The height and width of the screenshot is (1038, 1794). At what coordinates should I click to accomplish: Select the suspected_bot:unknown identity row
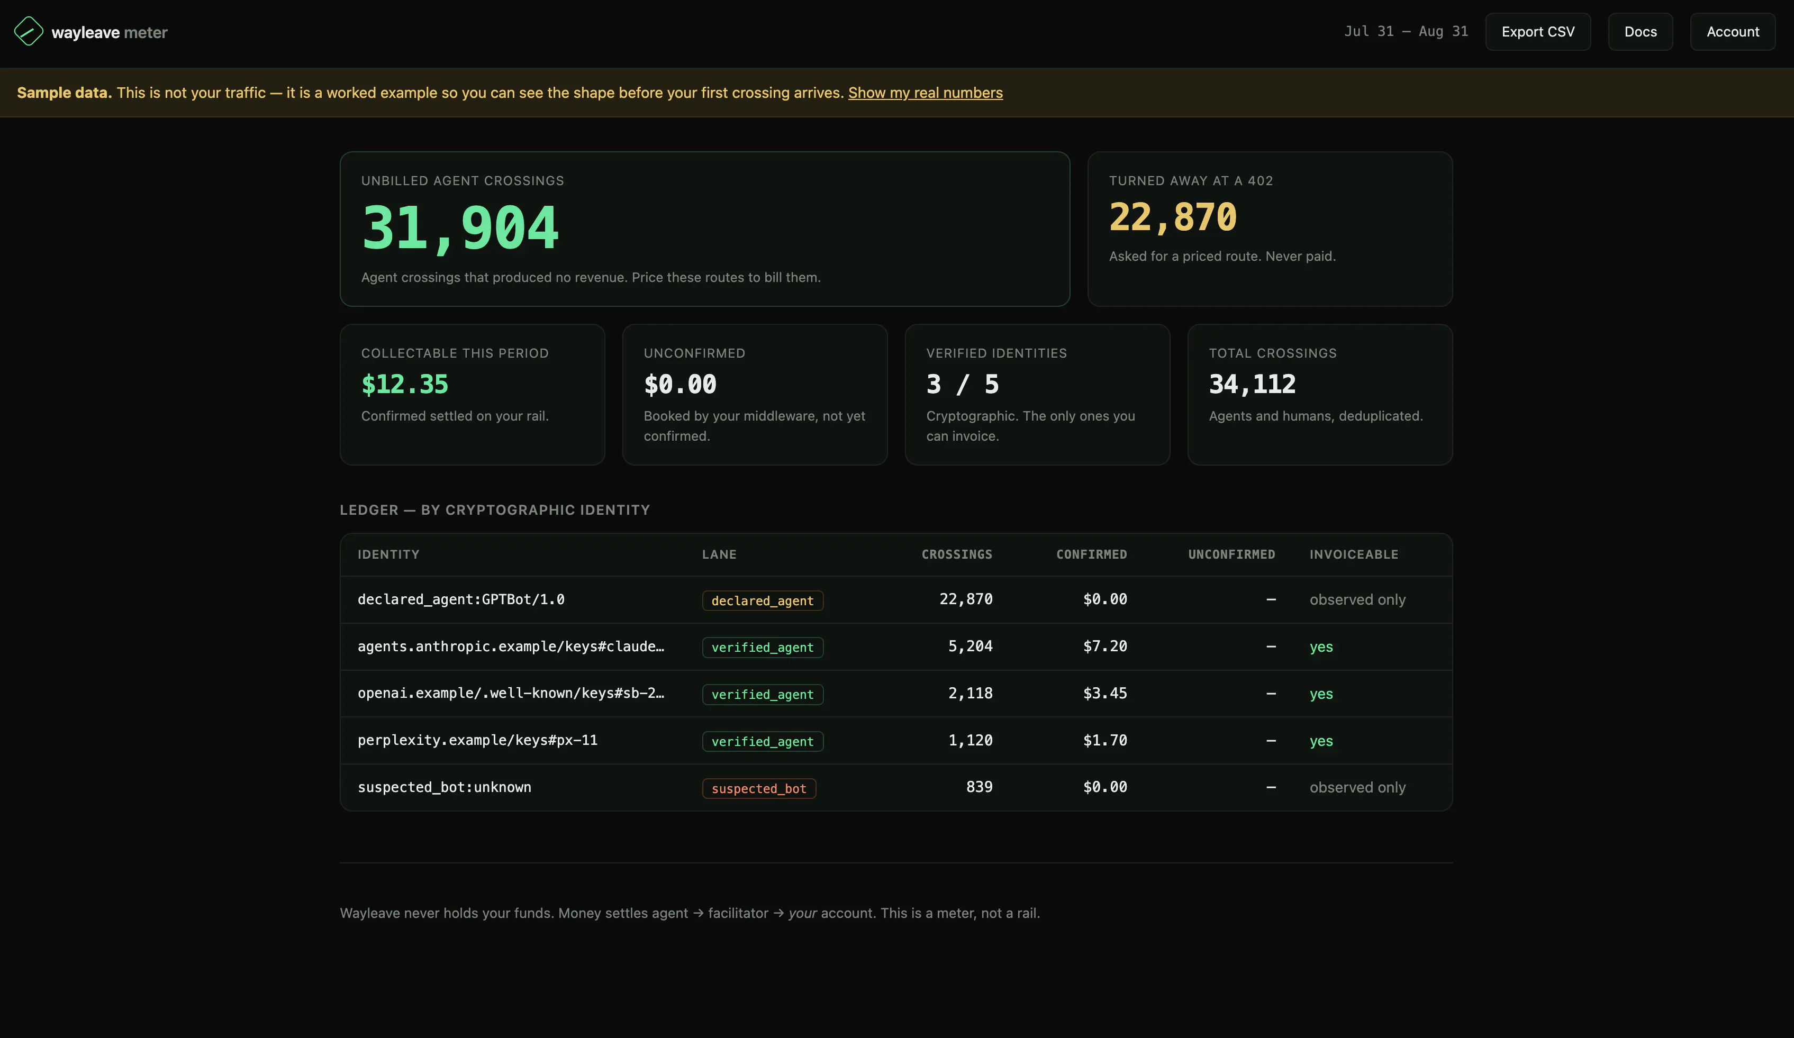tap(895, 787)
